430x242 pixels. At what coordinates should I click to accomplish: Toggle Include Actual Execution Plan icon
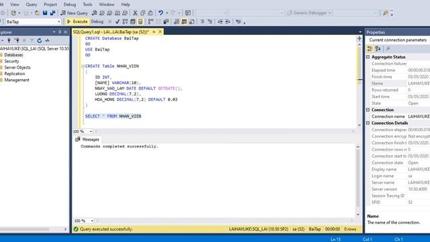[x=150, y=22]
